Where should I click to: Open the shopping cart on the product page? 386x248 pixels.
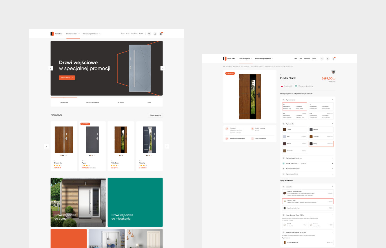click(x=334, y=59)
